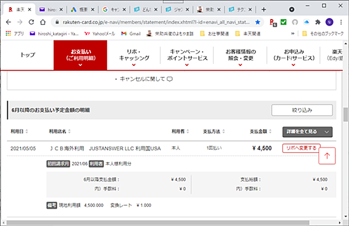Show hidden bookmarks with the » chevron
This screenshot has width=349, height=226.
(292, 33)
